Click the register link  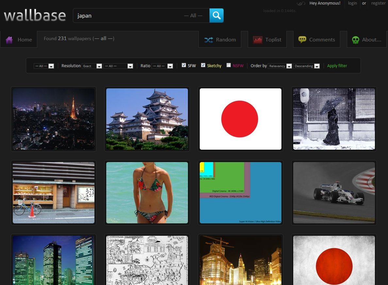(x=378, y=3)
